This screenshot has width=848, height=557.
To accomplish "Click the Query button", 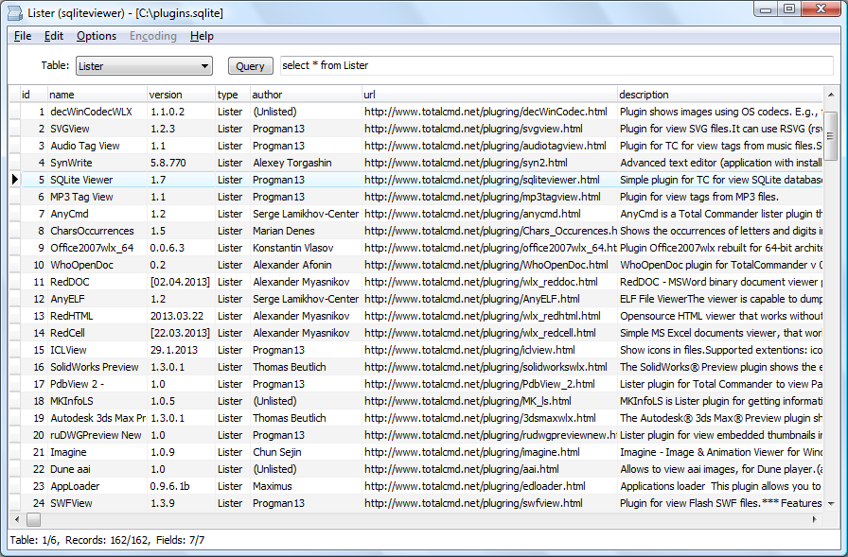I will 250,66.
